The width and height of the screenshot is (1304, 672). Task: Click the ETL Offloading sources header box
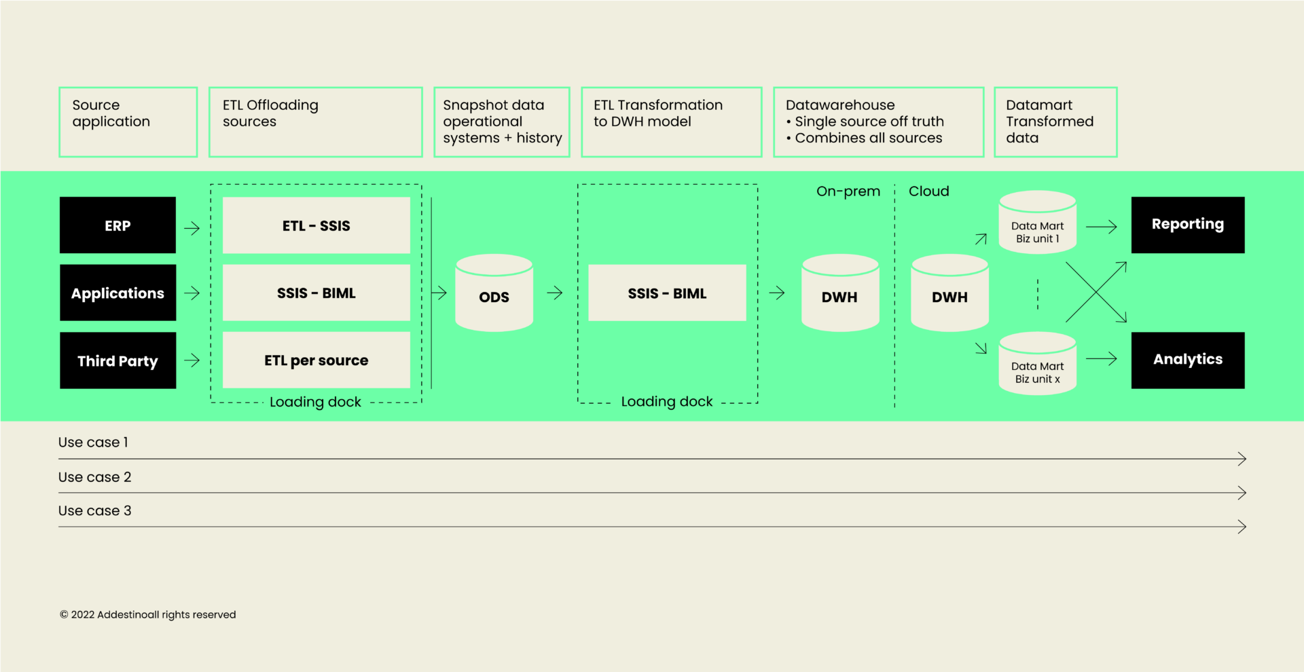pyautogui.click(x=316, y=122)
